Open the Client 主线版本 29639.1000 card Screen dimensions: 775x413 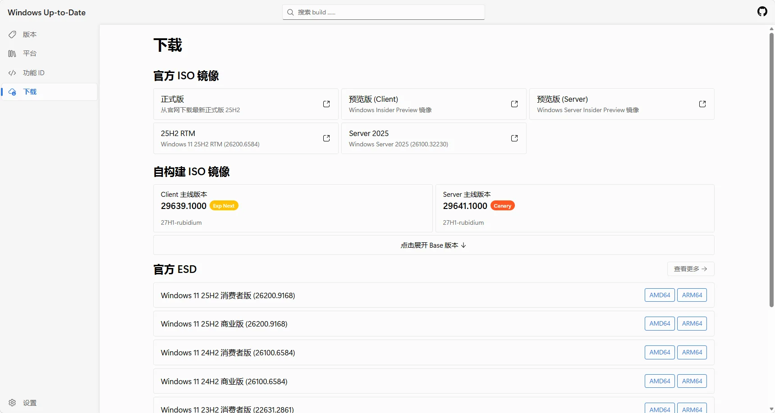(x=293, y=208)
